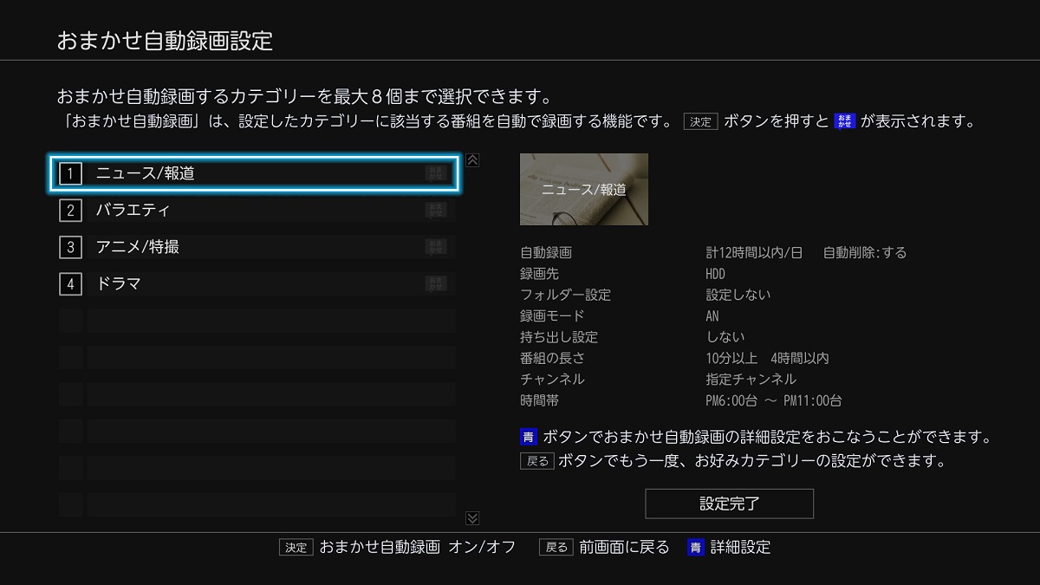Toggle the おまかせ badge on バラエティ row
The image size is (1040, 585).
click(437, 211)
